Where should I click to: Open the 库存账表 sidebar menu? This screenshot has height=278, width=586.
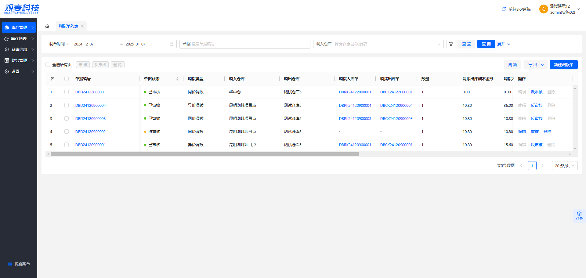[19, 38]
